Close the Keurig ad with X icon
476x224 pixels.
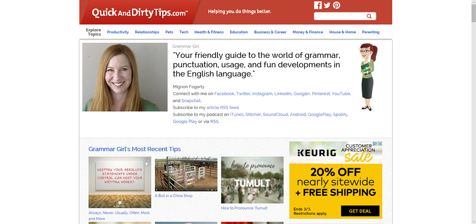pyautogui.click(x=380, y=144)
